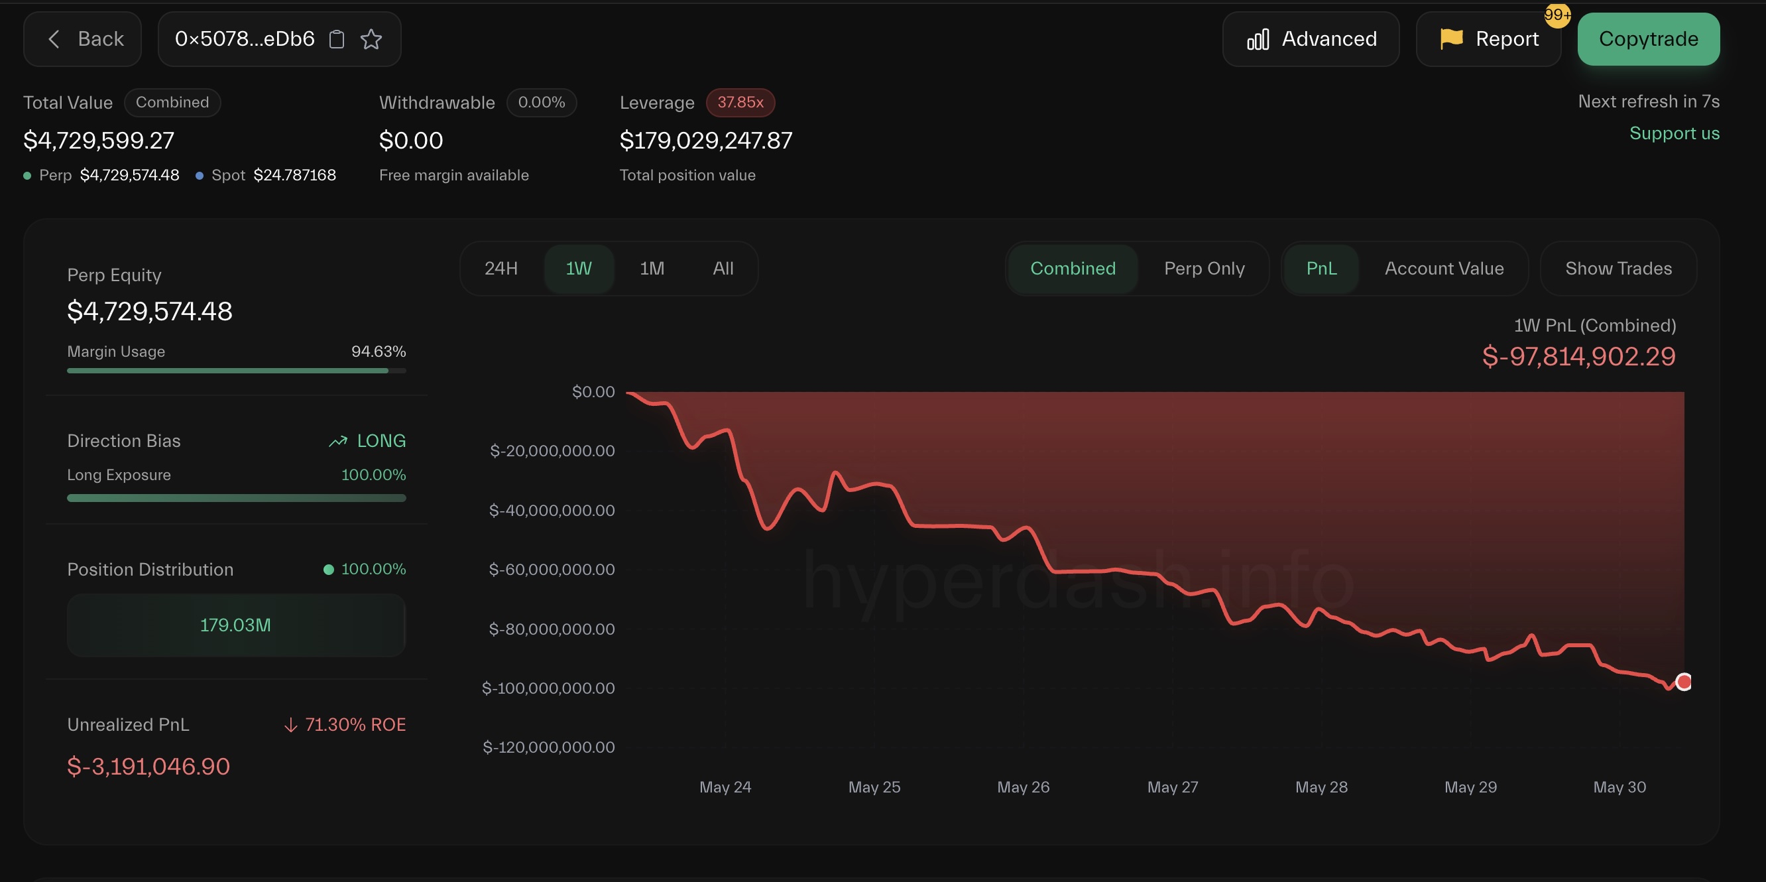Select the 1M timeframe tab

tap(651, 268)
